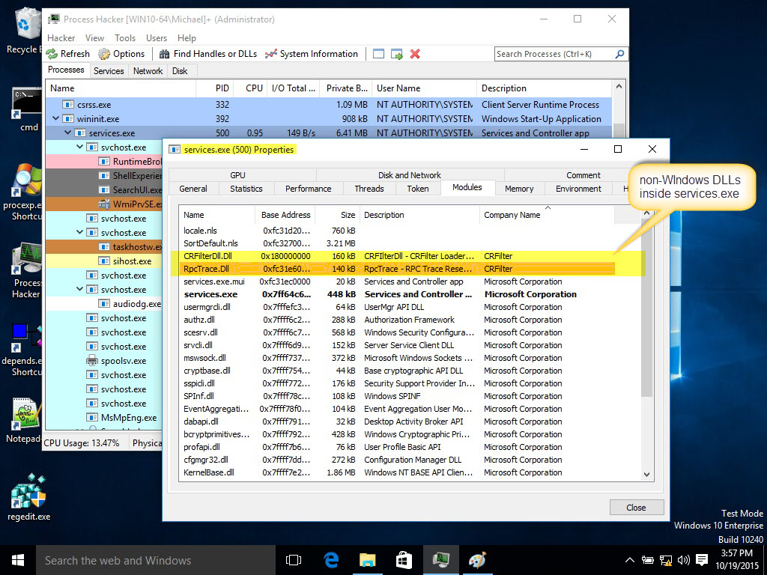The height and width of the screenshot is (575, 767).
Task: Select the regedit.exe desktop icon
Action: [x=28, y=497]
